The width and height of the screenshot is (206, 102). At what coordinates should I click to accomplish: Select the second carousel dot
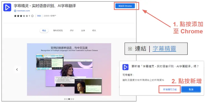(67, 99)
